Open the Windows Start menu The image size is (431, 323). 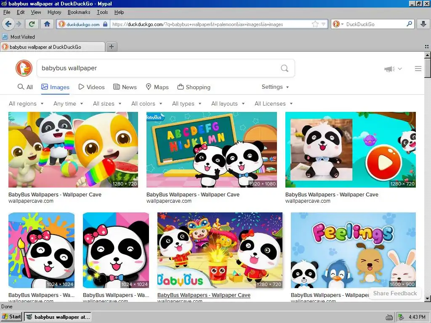point(11,317)
